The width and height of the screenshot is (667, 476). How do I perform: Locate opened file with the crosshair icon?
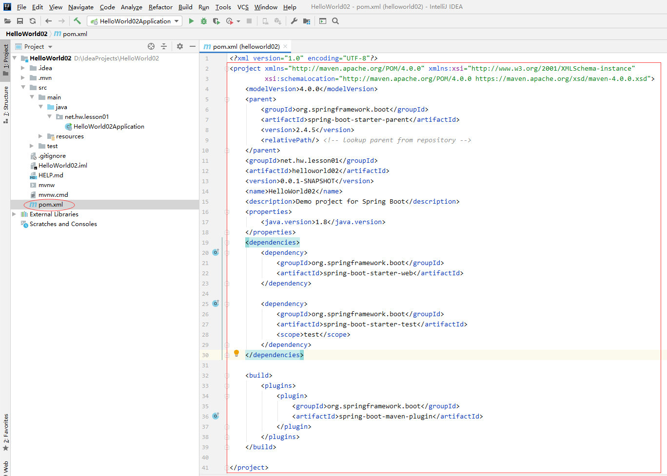tap(151, 46)
